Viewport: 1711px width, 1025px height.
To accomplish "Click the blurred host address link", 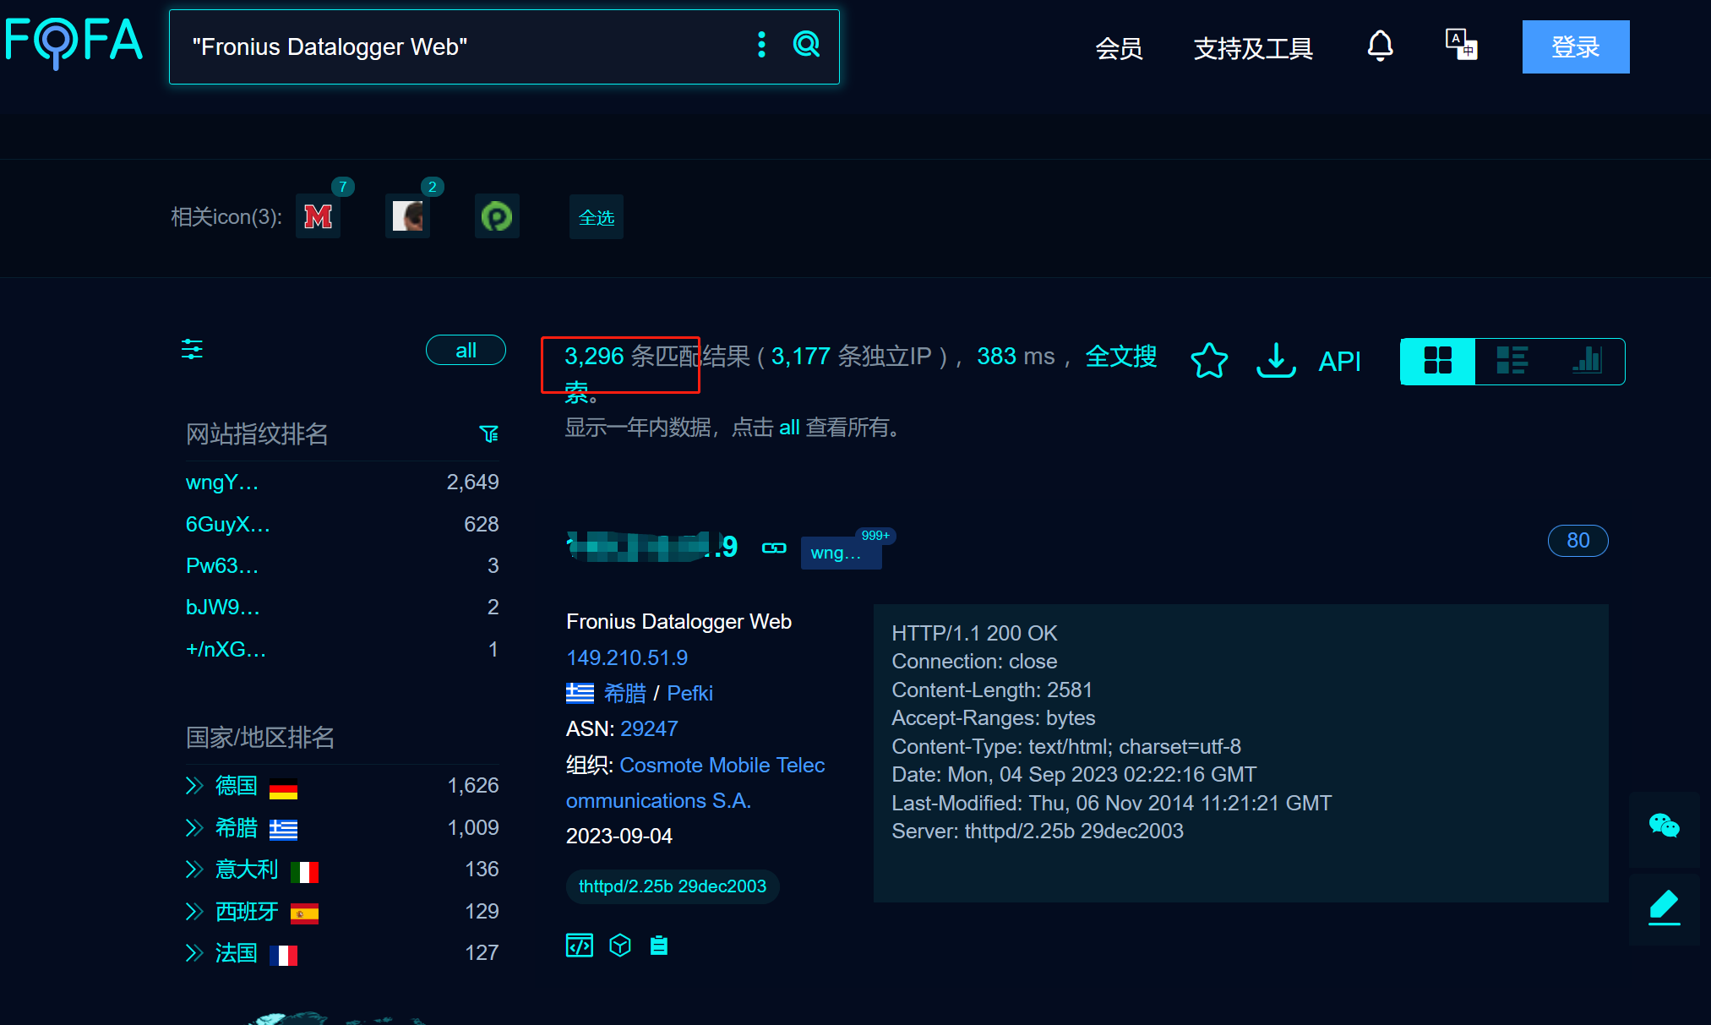I will pos(652,547).
